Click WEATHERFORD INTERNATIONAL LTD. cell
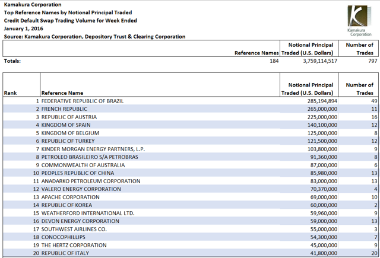The height and width of the screenshot is (258, 380). [88, 213]
